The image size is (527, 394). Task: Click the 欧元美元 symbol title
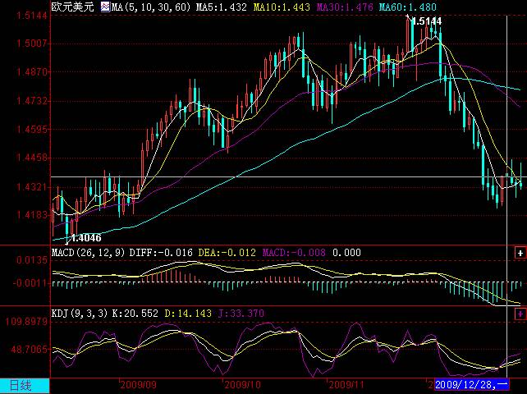click(72, 7)
